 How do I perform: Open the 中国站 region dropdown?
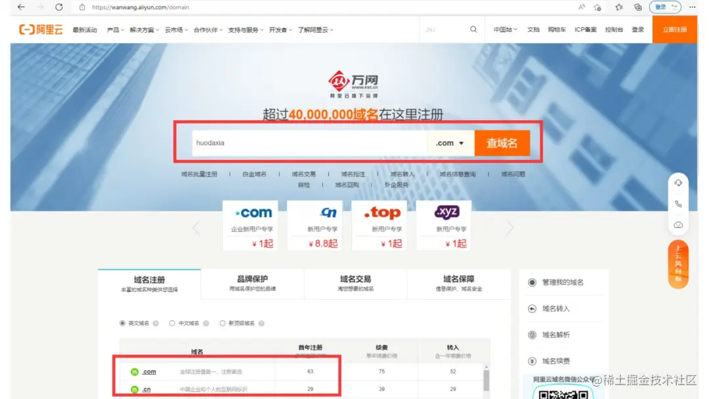[x=505, y=30]
